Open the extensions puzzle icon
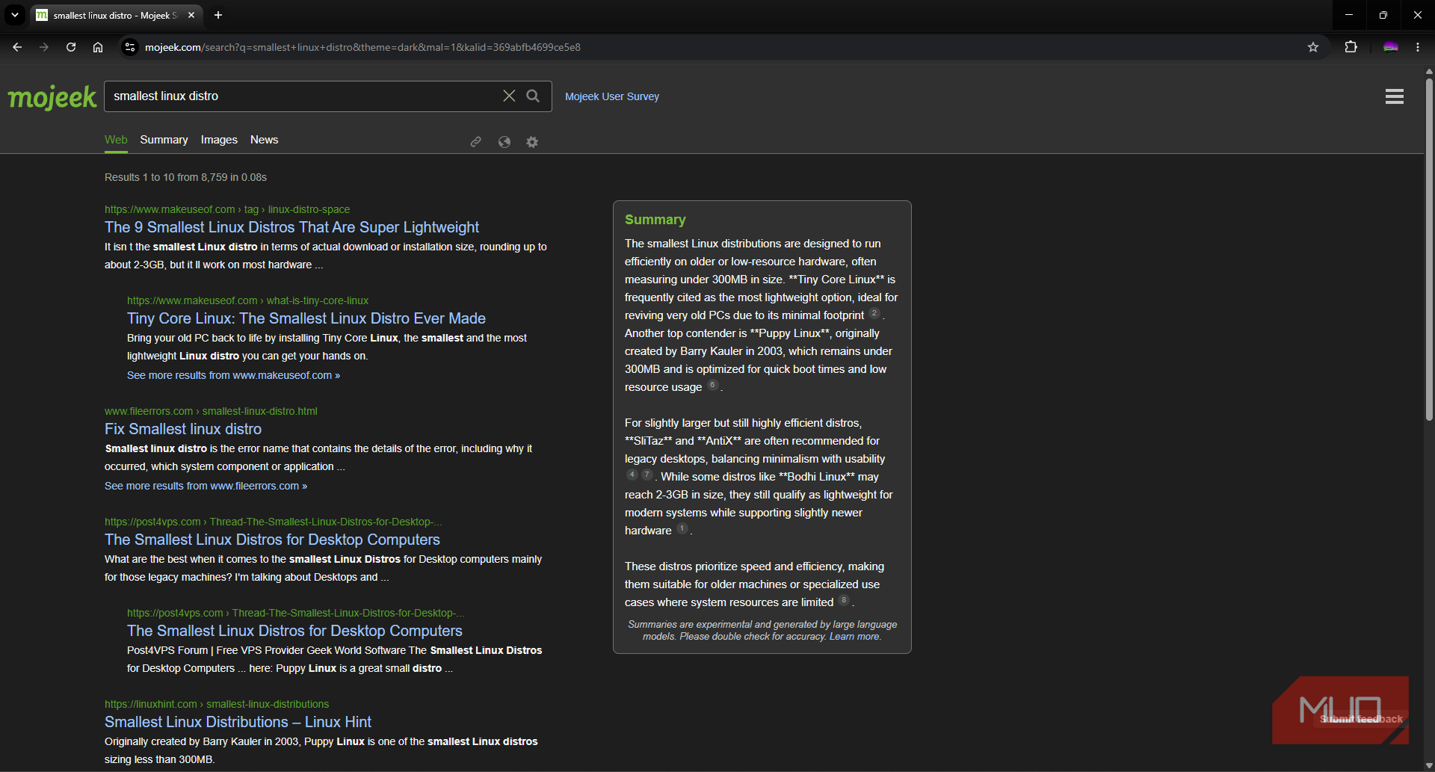 (1351, 47)
